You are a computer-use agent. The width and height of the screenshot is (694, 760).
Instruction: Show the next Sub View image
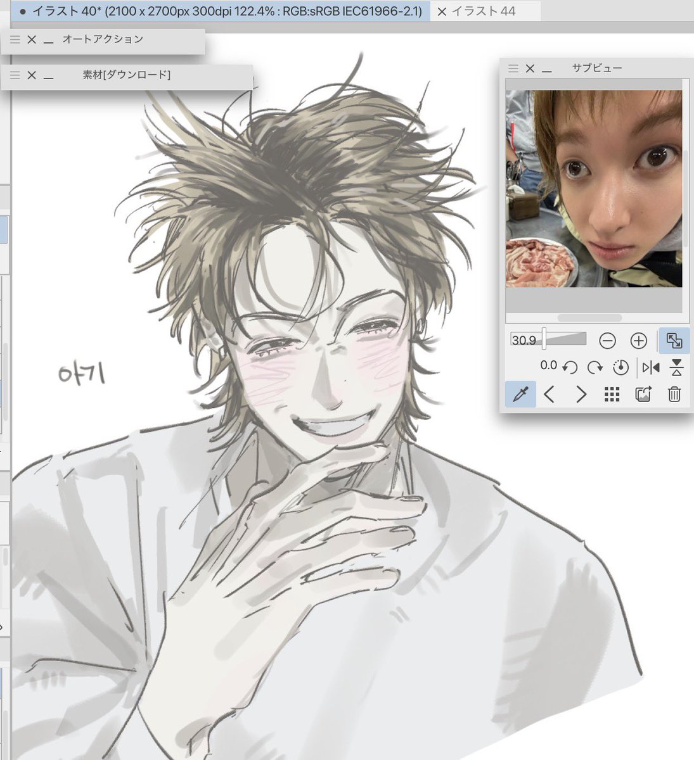click(x=581, y=395)
